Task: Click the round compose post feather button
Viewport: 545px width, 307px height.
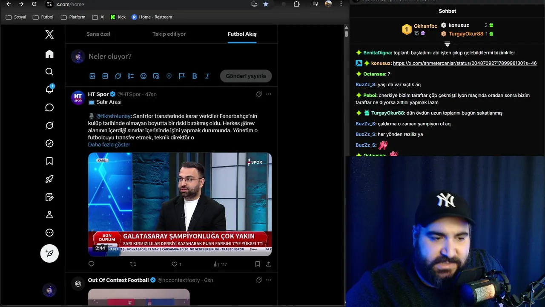Action: coord(49,253)
